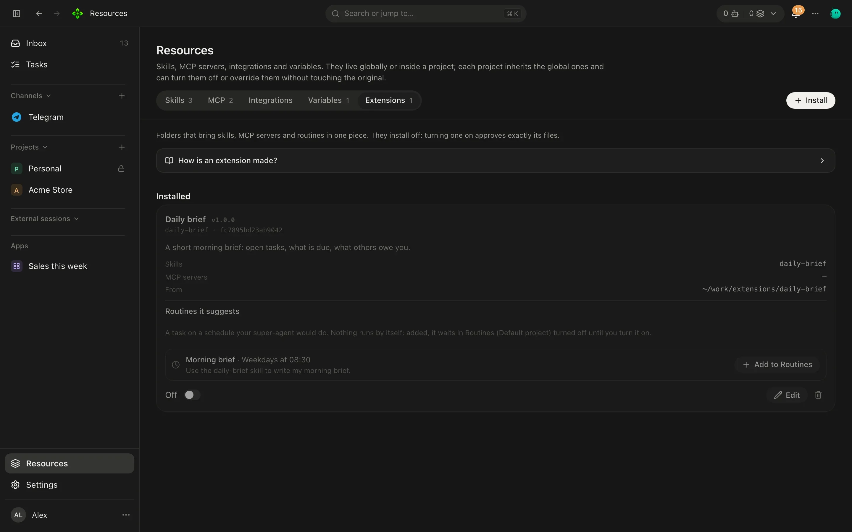Add a new project with plus
852x532 pixels.
pos(122,147)
